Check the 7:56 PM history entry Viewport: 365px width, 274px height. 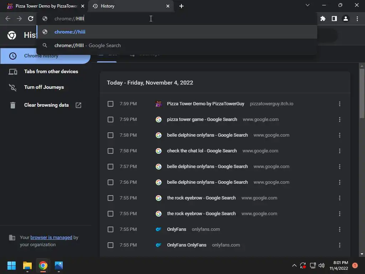pyautogui.click(x=110, y=182)
